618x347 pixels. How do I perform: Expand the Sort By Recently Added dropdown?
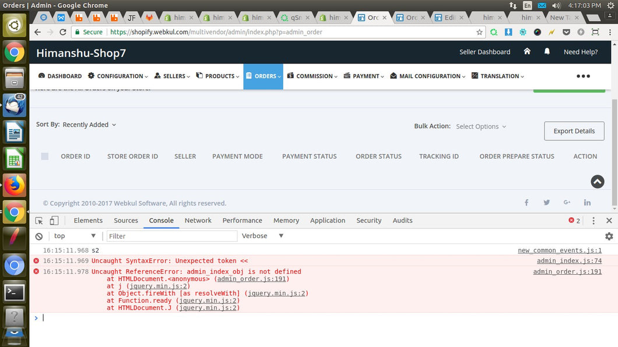pyautogui.click(x=89, y=125)
